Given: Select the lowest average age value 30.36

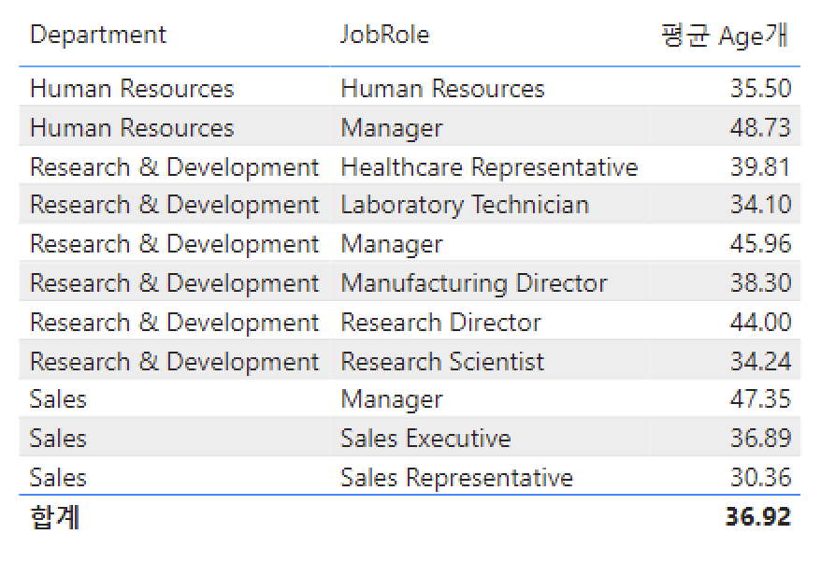Looking at the screenshot, I should 759,478.
